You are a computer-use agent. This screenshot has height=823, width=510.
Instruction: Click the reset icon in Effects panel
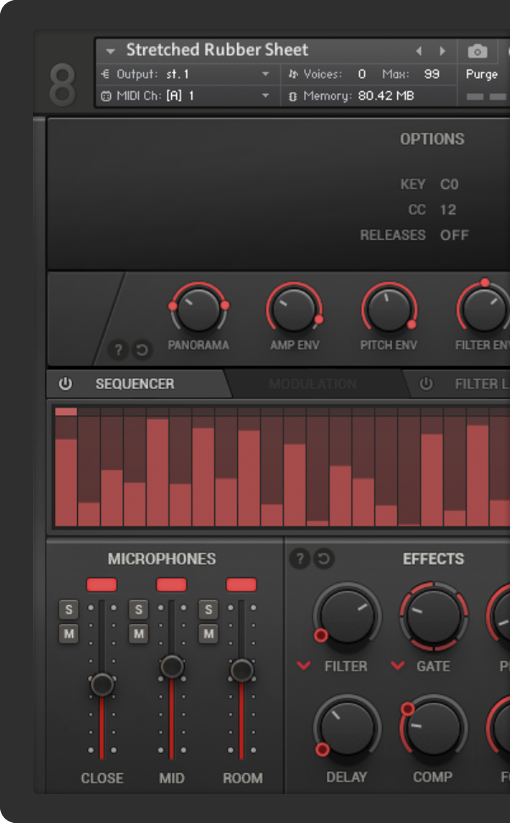(x=324, y=559)
